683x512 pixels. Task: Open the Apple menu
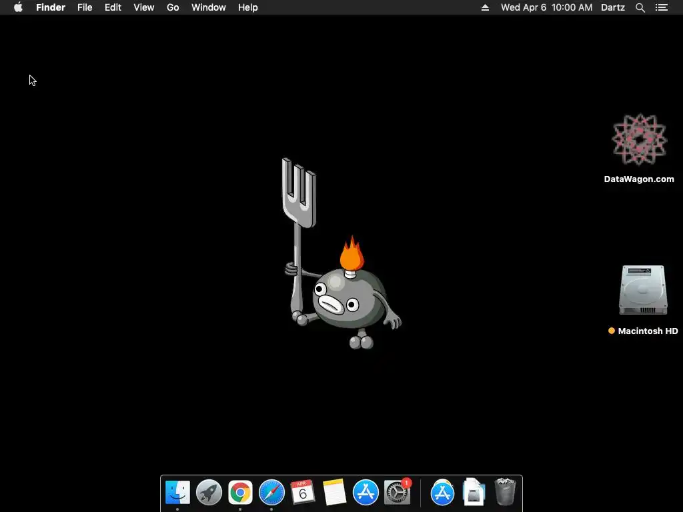coord(18,7)
